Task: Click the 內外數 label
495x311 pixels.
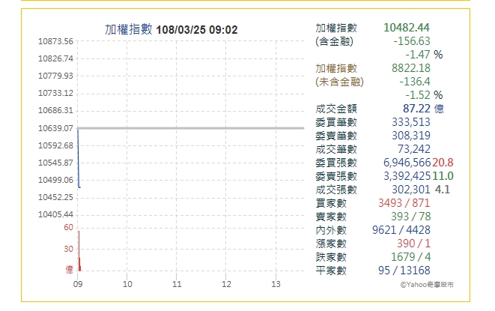Action: pyautogui.click(x=332, y=230)
